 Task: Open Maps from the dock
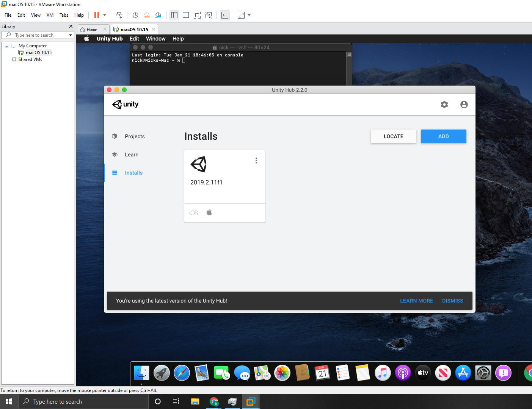(x=262, y=373)
